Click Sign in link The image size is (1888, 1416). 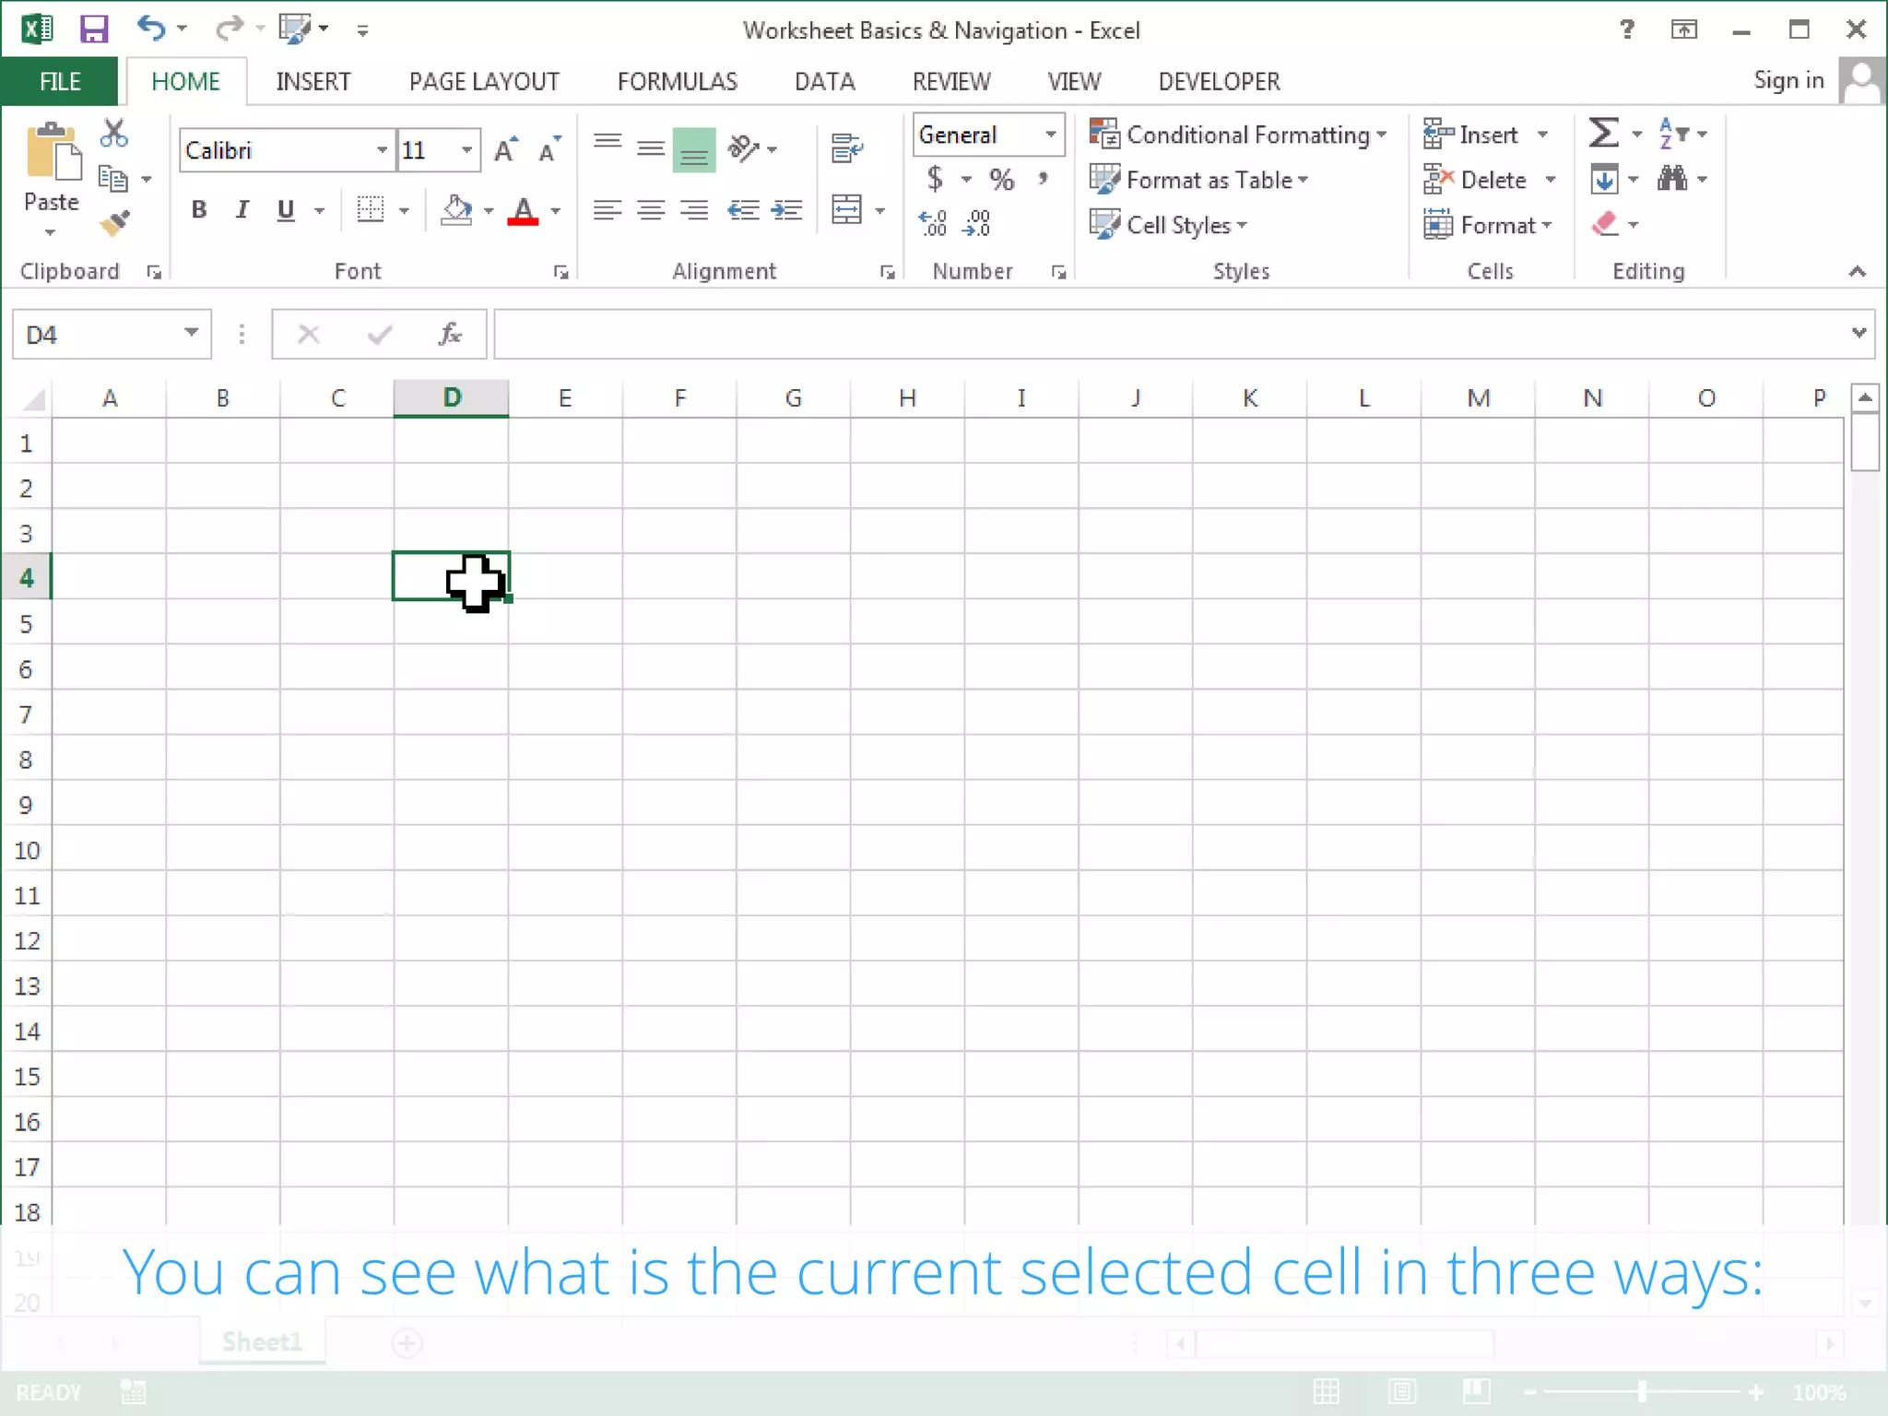pos(1788,80)
